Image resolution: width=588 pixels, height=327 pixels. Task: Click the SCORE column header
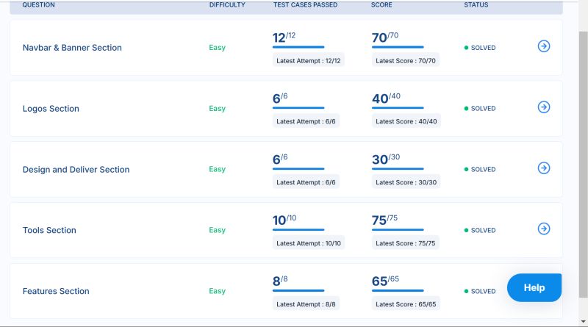click(x=381, y=5)
